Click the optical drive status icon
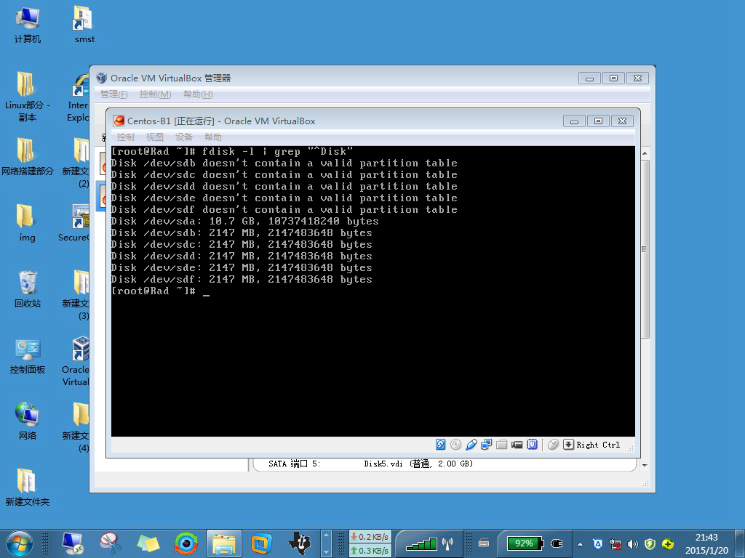The width and height of the screenshot is (745, 558). point(455,445)
